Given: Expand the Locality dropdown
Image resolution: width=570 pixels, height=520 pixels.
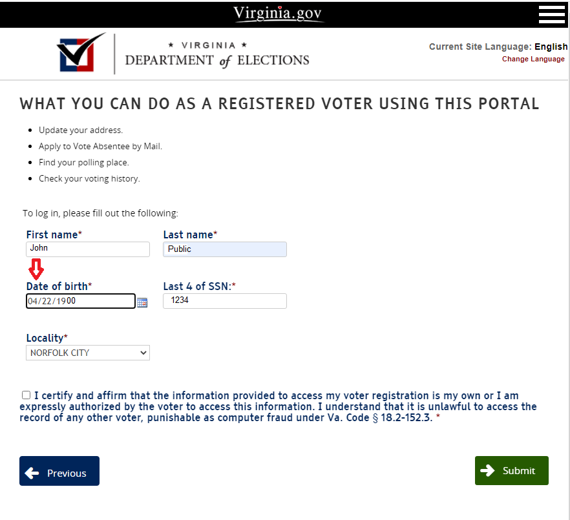Looking at the screenshot, I should click(x=88, y=353).
